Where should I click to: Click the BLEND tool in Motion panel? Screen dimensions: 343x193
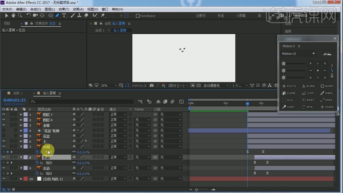point(308,86)
